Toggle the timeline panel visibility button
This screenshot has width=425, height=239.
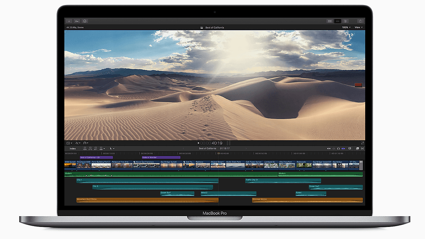click(x=337, y=21)
